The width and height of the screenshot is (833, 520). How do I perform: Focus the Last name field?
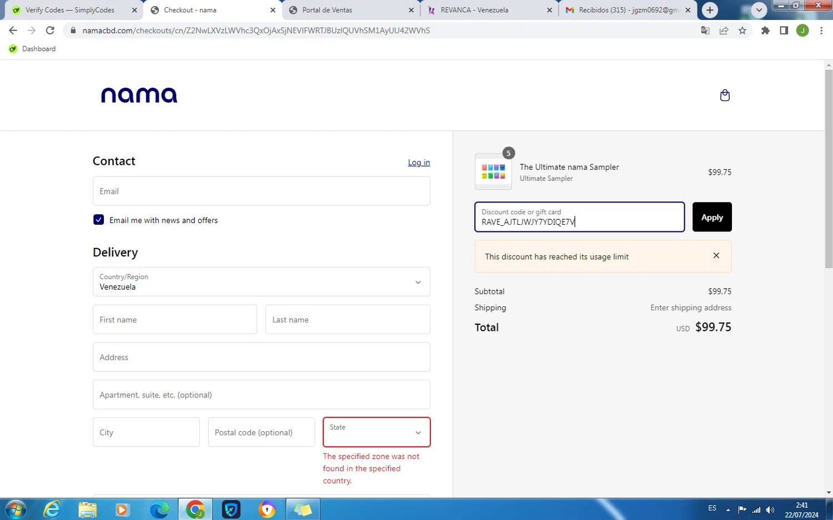[348, 320]
